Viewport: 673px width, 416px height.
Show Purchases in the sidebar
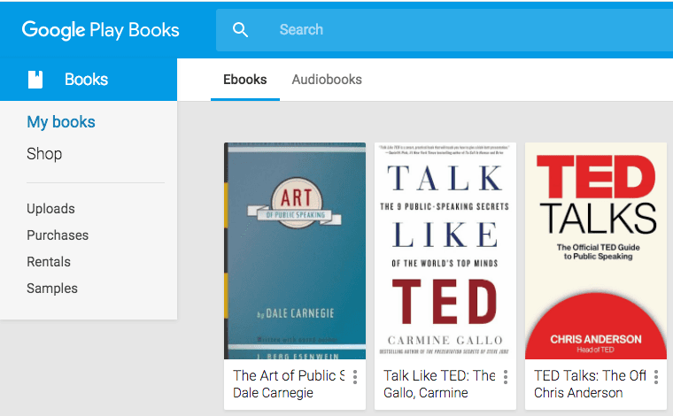[x=58, y=235]
